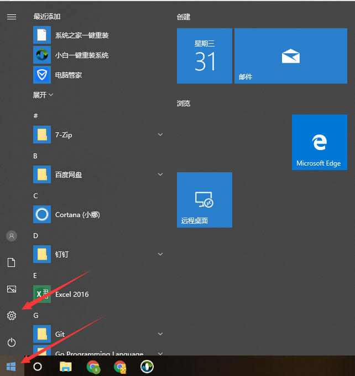This screenshot has height=376, width=355.
Task: Click the Windows Start button
Action: [11, 366]
